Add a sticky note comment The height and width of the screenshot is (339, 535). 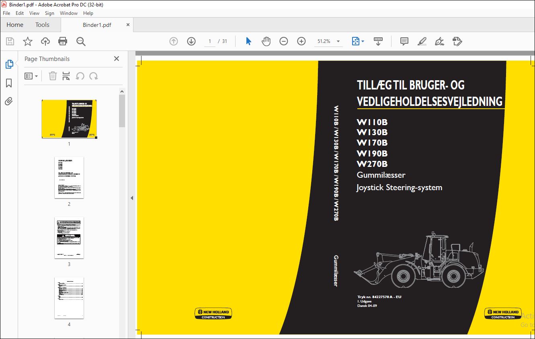[404, 41]
